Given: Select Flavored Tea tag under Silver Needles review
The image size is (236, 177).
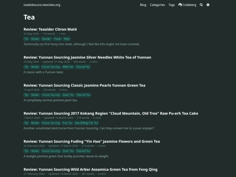Looking at the screenshot, I should click(83, 67).
